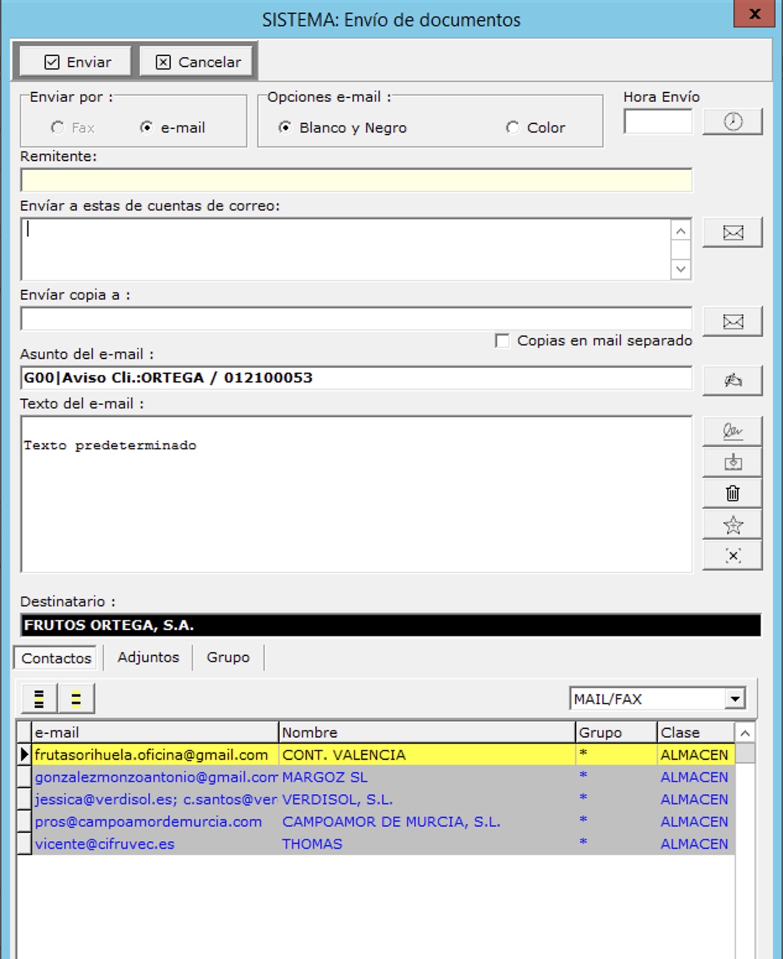Click the star favorite icon
Viewport: 783px width, 959px height.
point(732,525)
